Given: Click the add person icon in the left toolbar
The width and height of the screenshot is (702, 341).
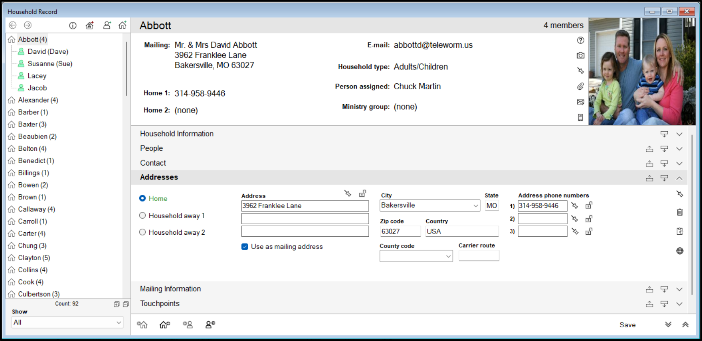Looking at the screenshot, I should [x=107, y=25].
